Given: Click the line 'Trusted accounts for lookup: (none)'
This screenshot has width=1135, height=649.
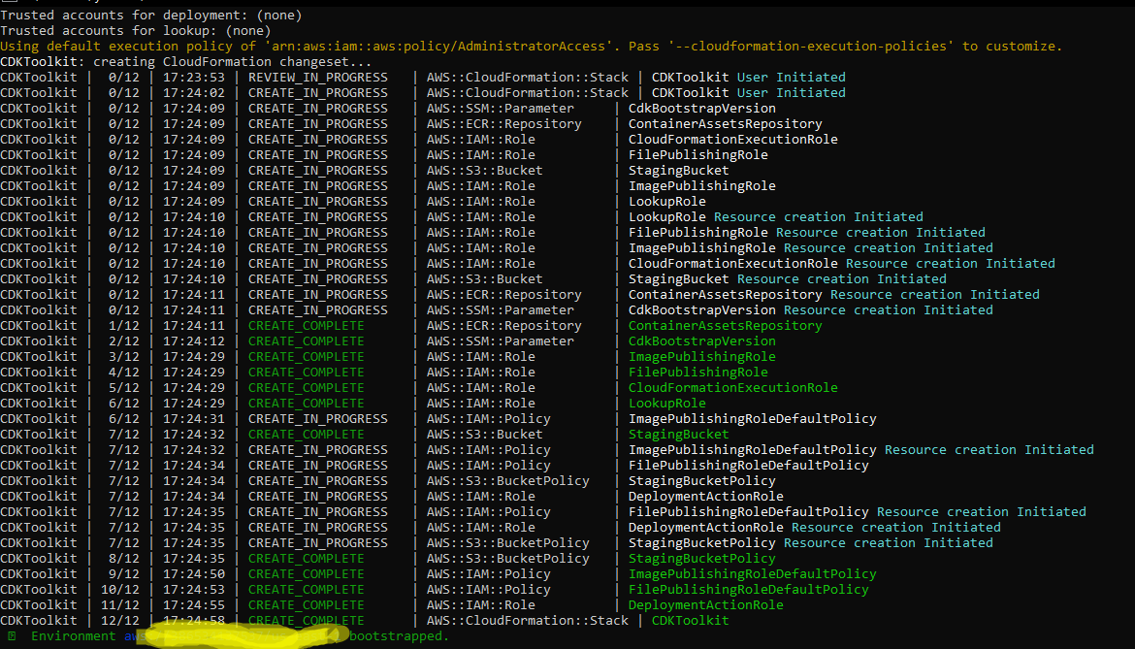Looking at the screenshot, I should [x=136, y=30].
